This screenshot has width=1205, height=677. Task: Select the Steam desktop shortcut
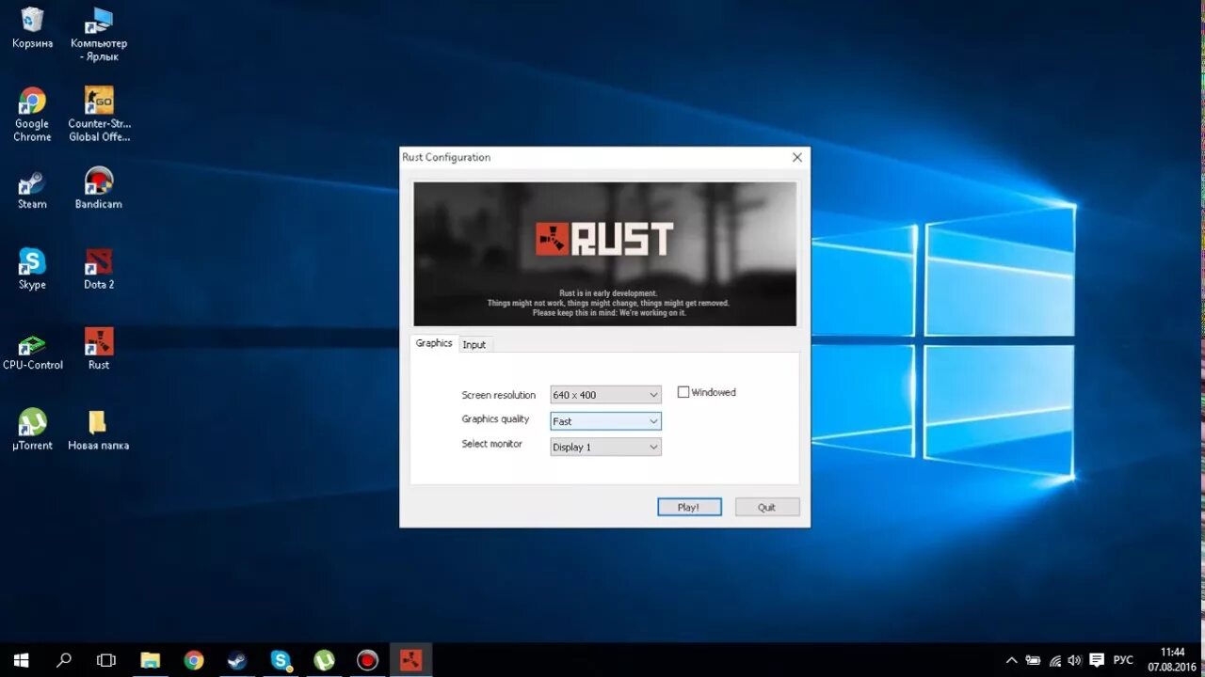point(32,189)
